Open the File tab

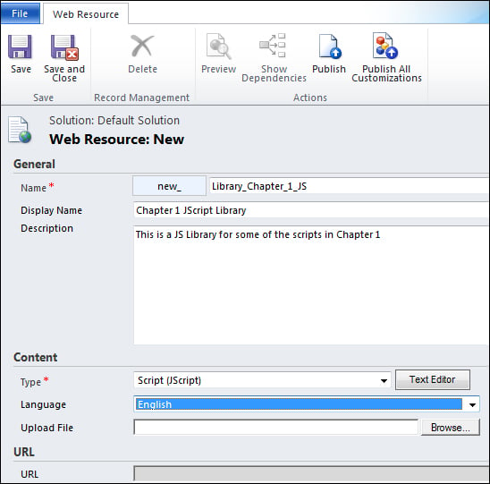click(x=20, y=13)
